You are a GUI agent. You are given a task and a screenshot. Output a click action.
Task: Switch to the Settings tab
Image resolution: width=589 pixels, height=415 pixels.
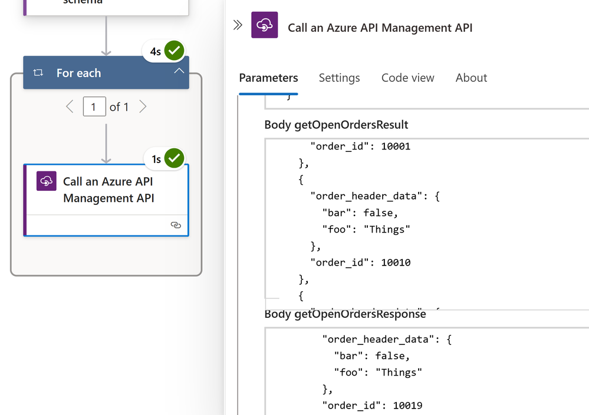340,78
